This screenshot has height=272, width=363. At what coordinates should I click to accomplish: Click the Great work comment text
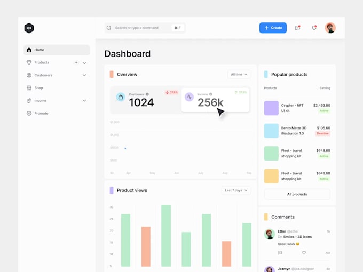pos(288,244)
